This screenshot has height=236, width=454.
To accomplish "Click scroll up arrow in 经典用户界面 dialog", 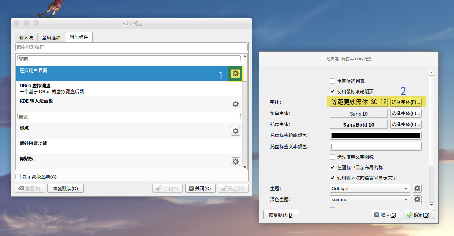I will tap(431, 73).
